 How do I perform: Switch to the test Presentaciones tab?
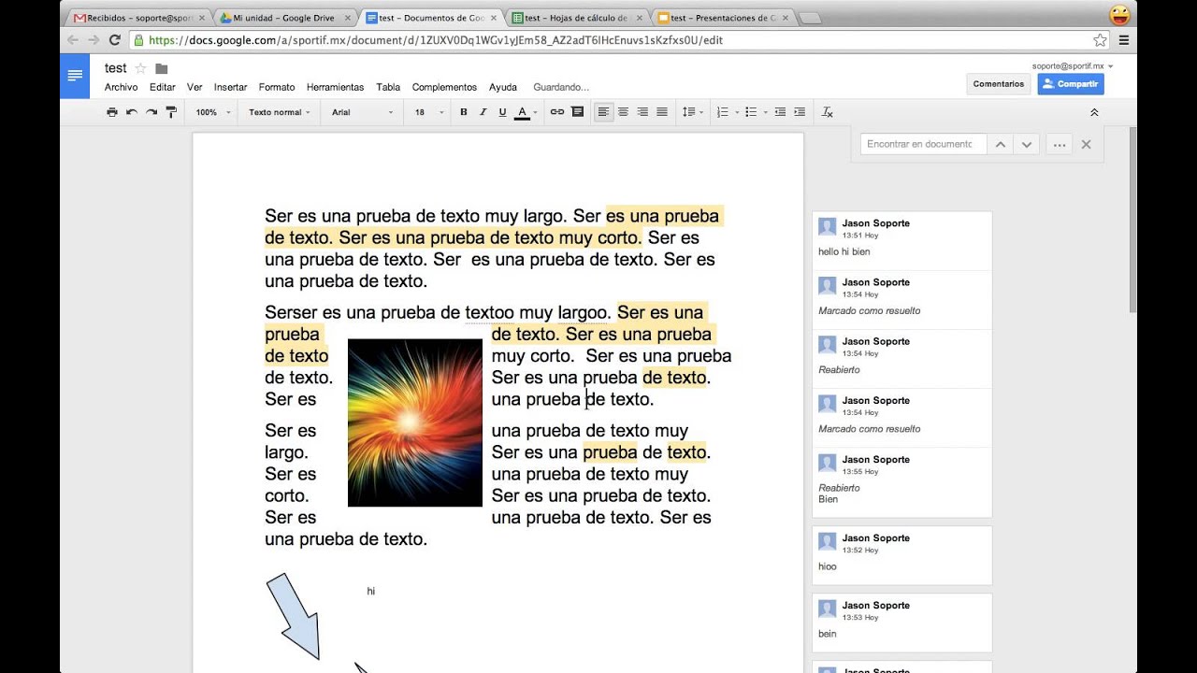coord(722,18)
